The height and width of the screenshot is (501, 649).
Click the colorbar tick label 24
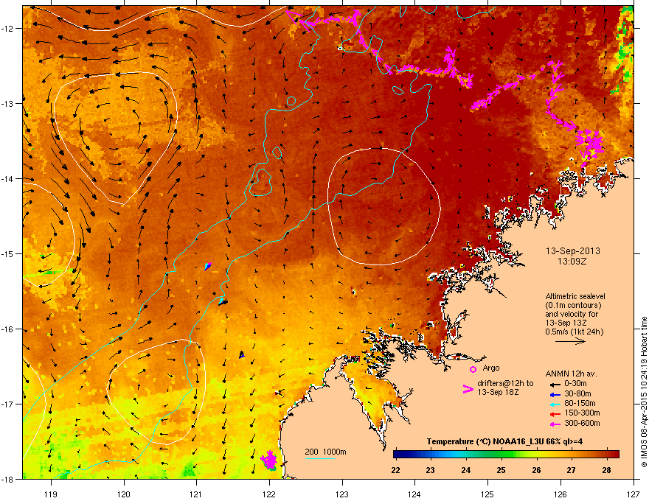click(465, 470)
